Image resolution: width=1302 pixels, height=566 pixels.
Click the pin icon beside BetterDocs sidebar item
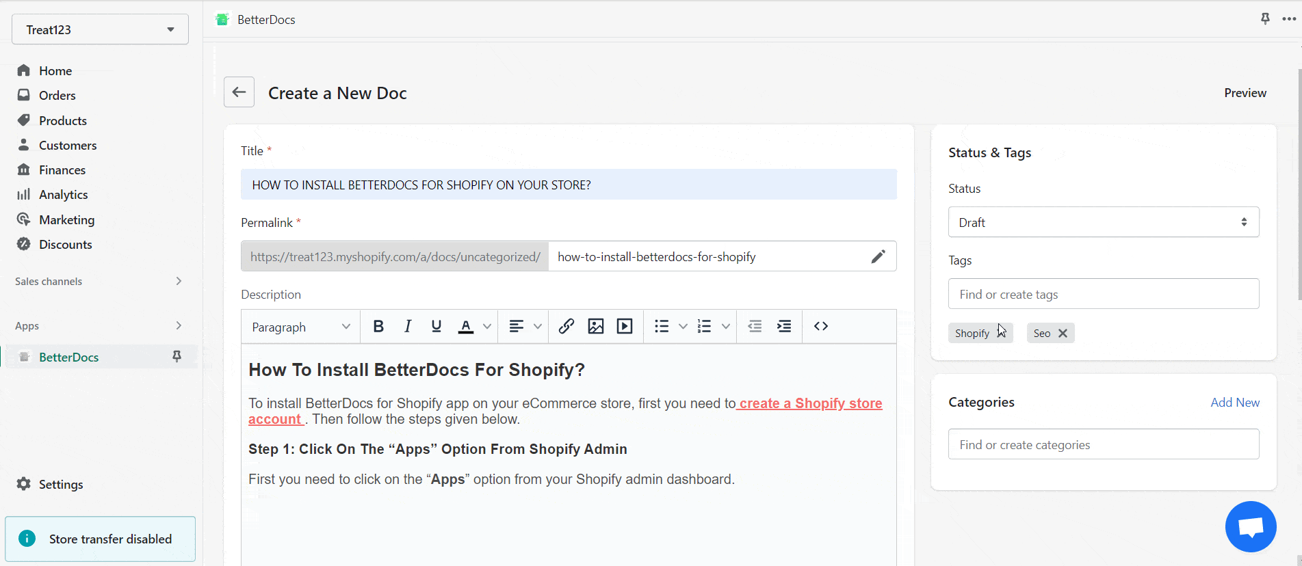point(177,356)
